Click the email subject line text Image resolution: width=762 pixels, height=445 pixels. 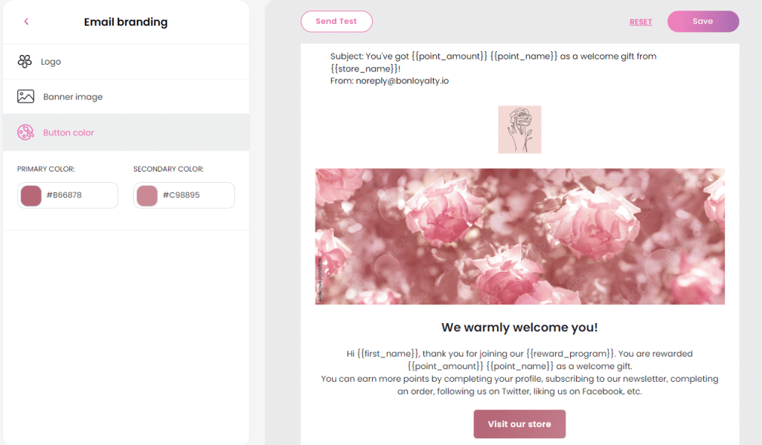[493, 62]
